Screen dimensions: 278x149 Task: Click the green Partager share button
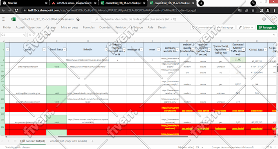click(x=267, y=27)
